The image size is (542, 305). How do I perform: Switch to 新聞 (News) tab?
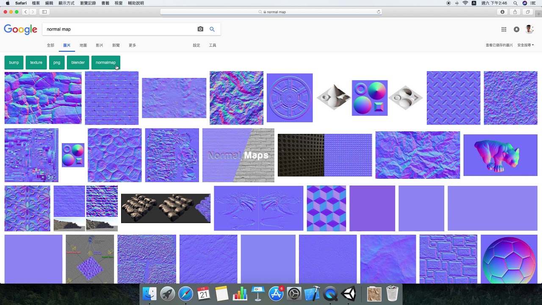click(116, 45)
